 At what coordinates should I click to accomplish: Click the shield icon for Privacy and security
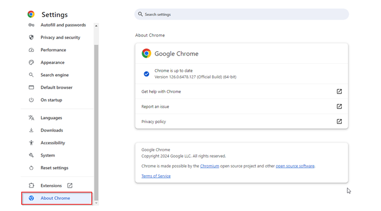(x=32, y=38)
